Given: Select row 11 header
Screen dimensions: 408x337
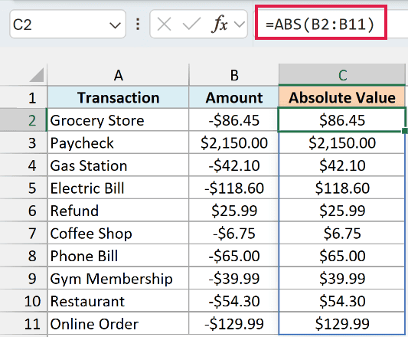Looking at the screenshot, I should [x=24, y=324].
